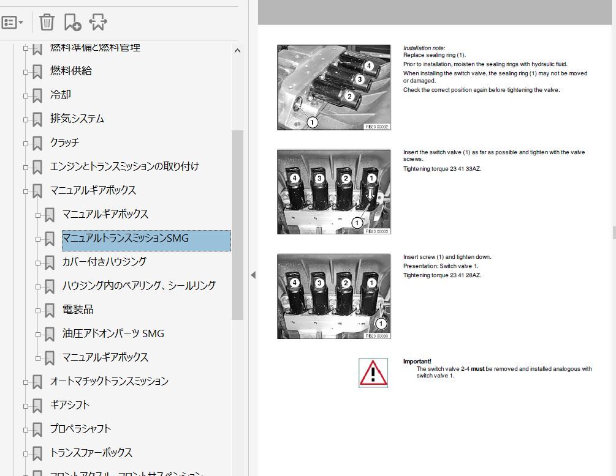Expand the 燃料供給 bookmark node

coord(26,72)
